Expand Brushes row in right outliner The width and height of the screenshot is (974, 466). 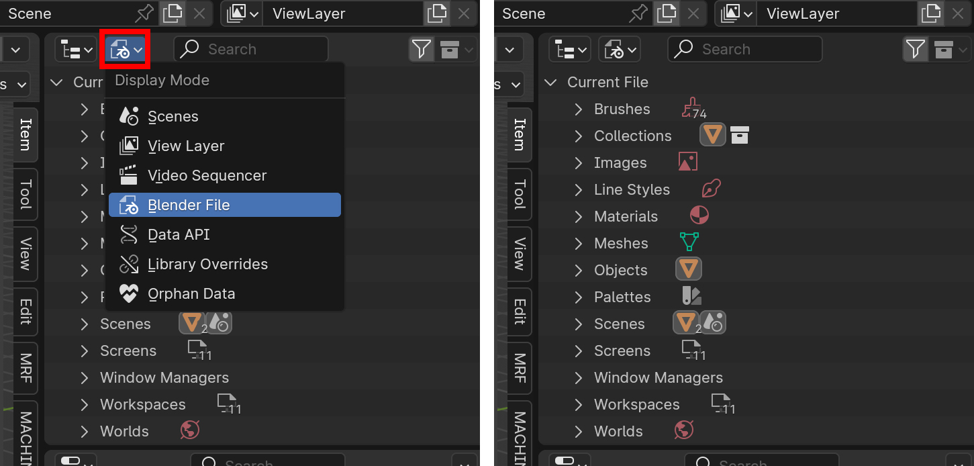click(x=579, y=109)
